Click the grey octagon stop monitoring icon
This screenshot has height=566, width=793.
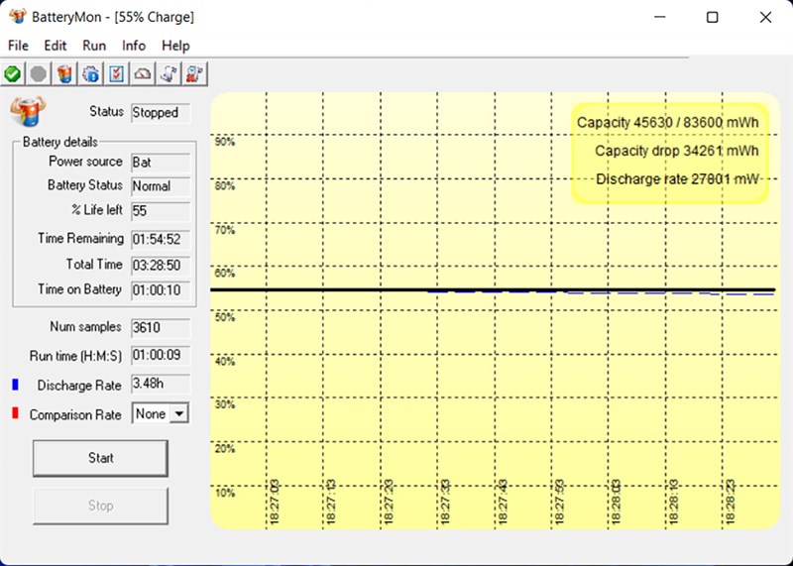[x=39, y=74]
